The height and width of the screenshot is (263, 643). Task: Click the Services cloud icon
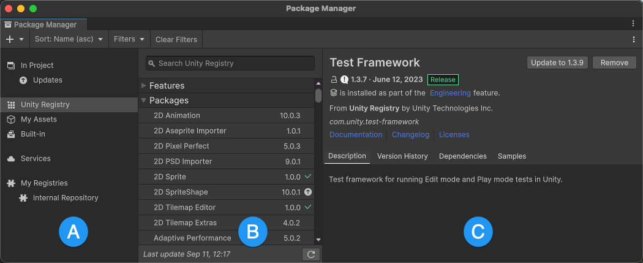[x=11, y=159]
